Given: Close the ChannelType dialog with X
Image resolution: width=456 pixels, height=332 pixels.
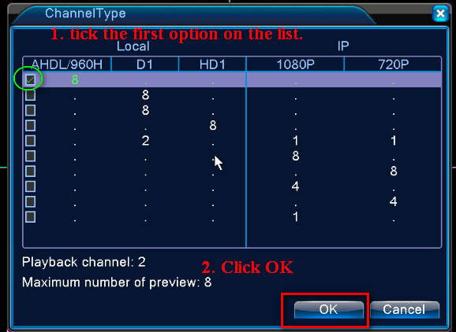Looking at the screenshot, I should pos(440,13).
